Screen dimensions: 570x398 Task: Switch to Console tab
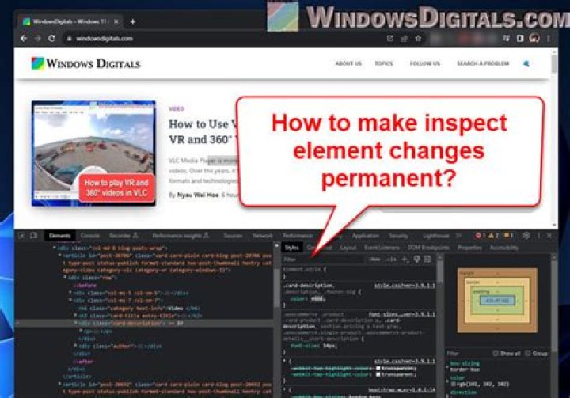pyautogui.click(x=89, y=236)
